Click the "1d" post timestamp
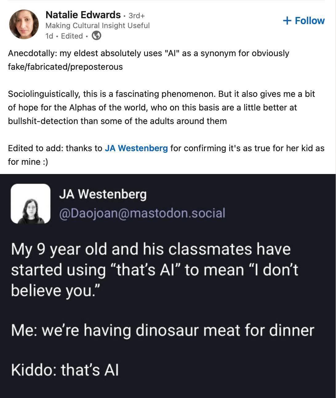Image resolution: width=336 pixels, height=398 pixels. [49, 36]
